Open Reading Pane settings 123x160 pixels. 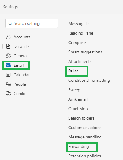(x=81, y=33)
